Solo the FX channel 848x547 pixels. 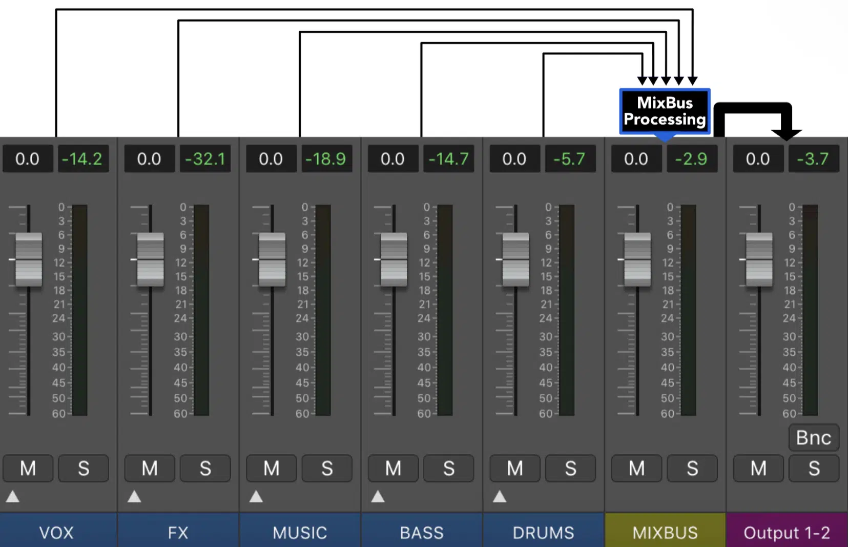(205, 468)
